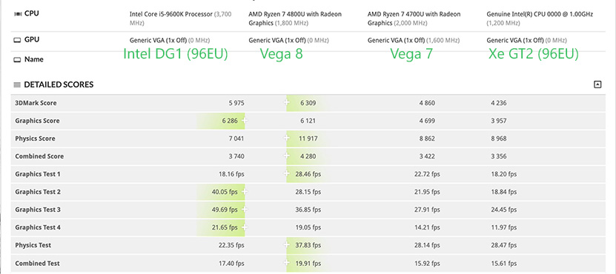
Task: Click plus icon beside 6 309 score
Action: pos(287,103)
